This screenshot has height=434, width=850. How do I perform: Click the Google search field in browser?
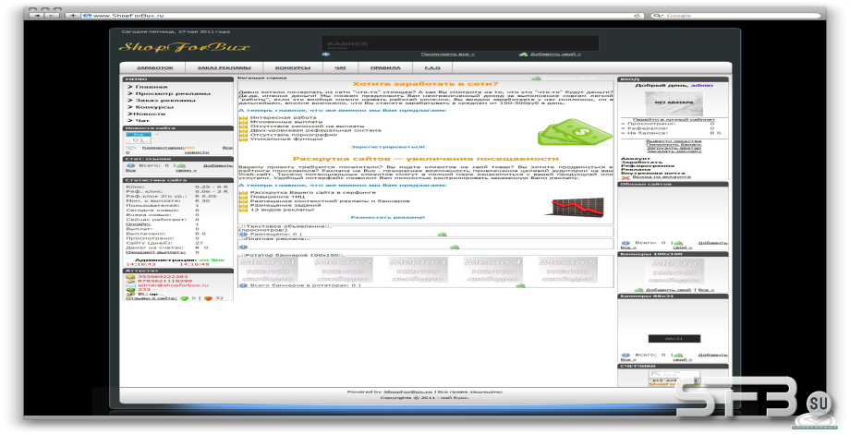[x=735, y=16]
